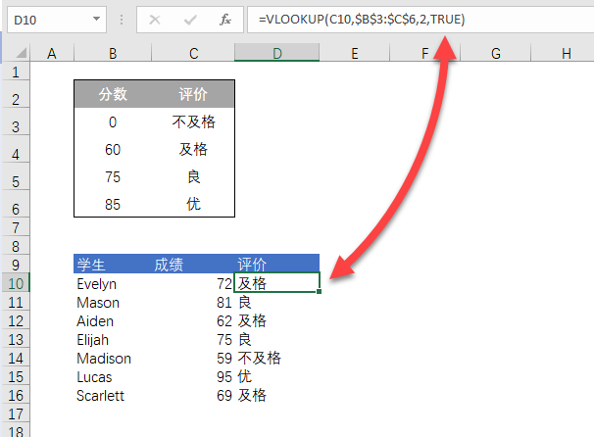
Task: Select Lucas's score cell showing 95
Action: [193, 377]
